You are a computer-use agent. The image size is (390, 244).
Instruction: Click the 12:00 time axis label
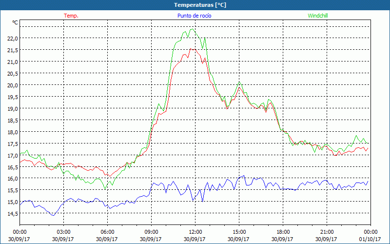pyautogui.click(x=195, y=232)
